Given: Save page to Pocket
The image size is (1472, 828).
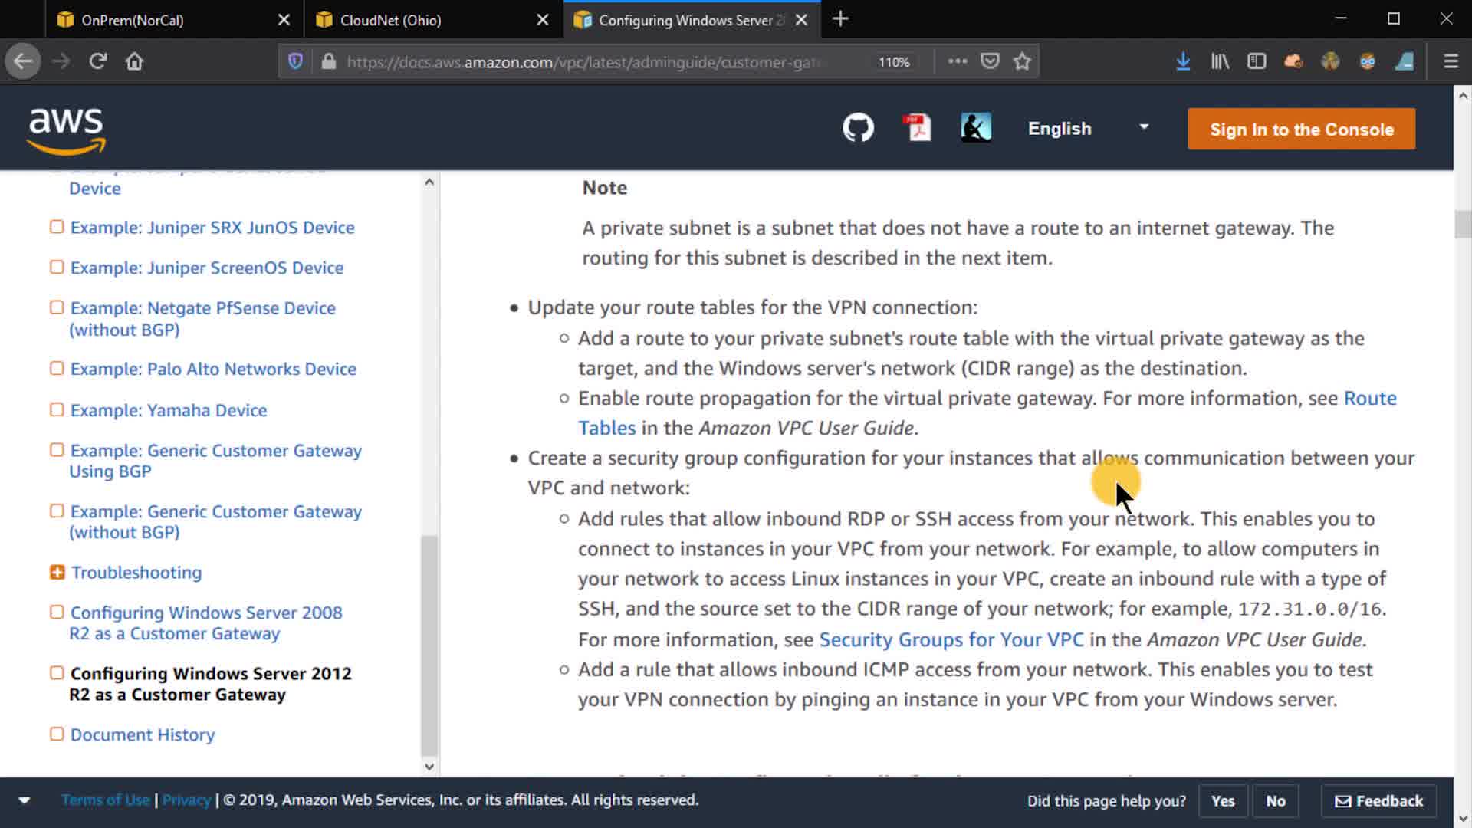Looking at the screenshot, I should [990, 61].
